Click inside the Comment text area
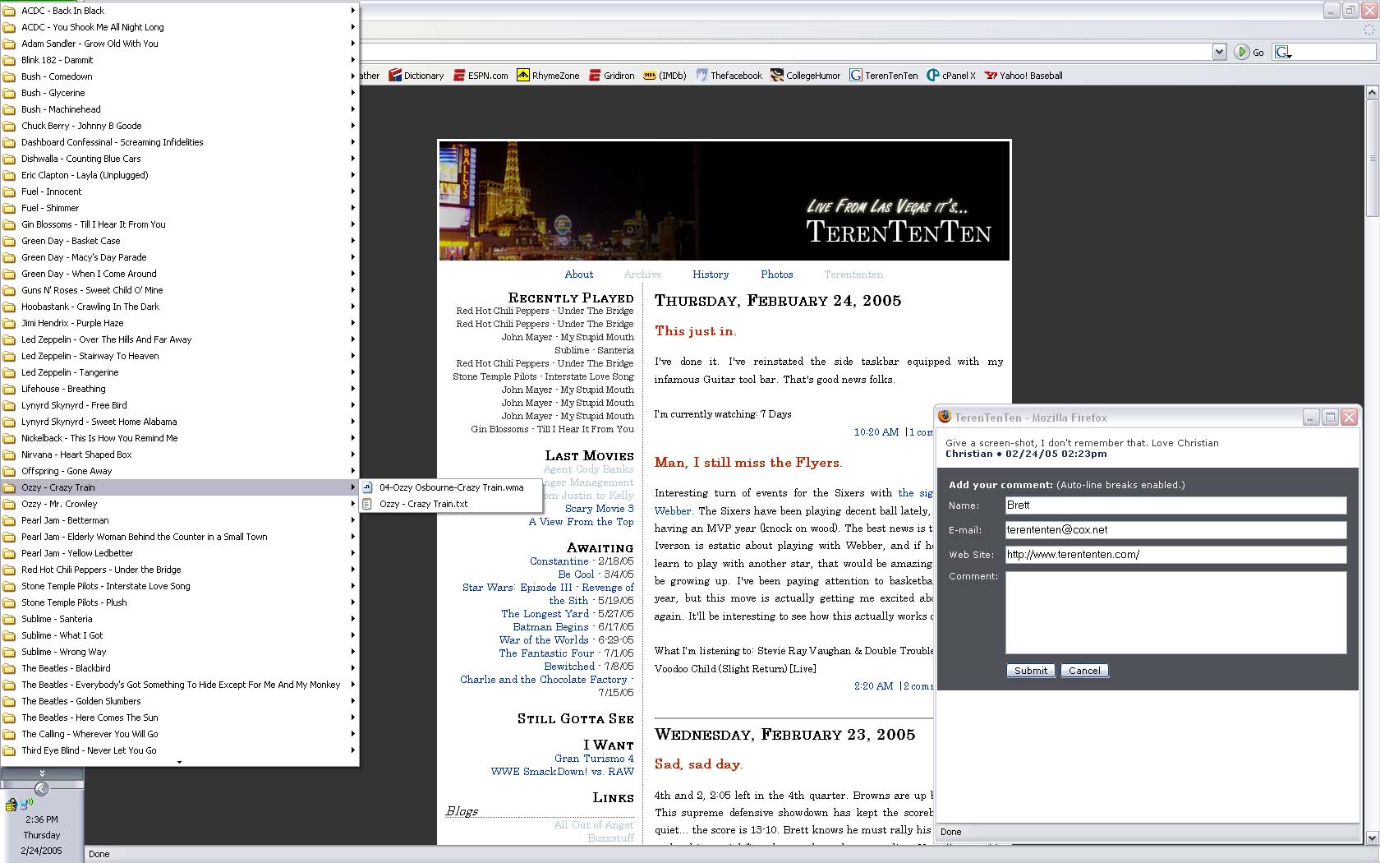Viewport: 1380px width, 863px height. tap(1175, 613)
